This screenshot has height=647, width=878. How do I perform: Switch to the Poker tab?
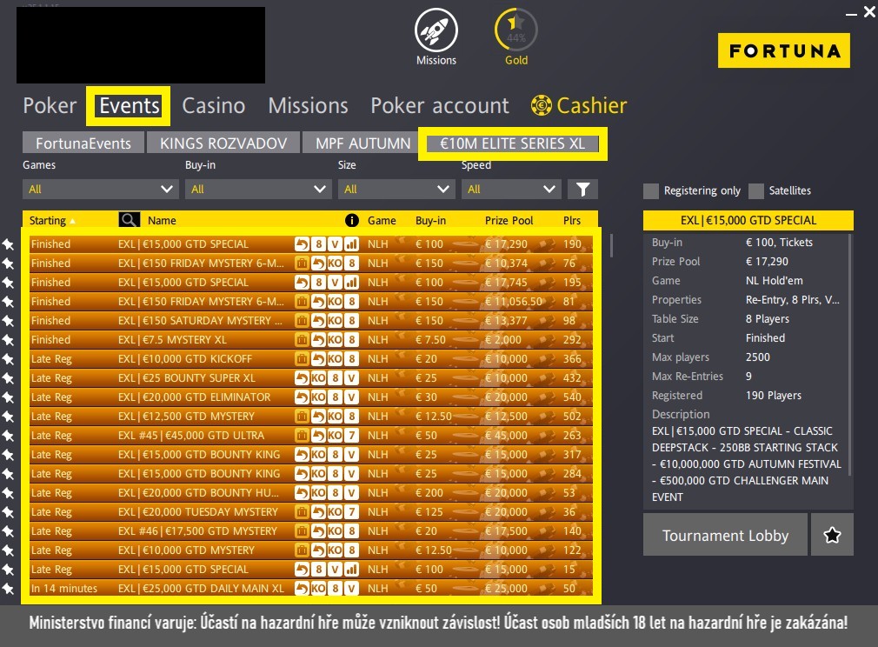pyautogui.click(x=50, y=105)
